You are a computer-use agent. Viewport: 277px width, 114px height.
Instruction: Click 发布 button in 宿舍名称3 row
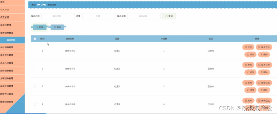tap(248, 83)
